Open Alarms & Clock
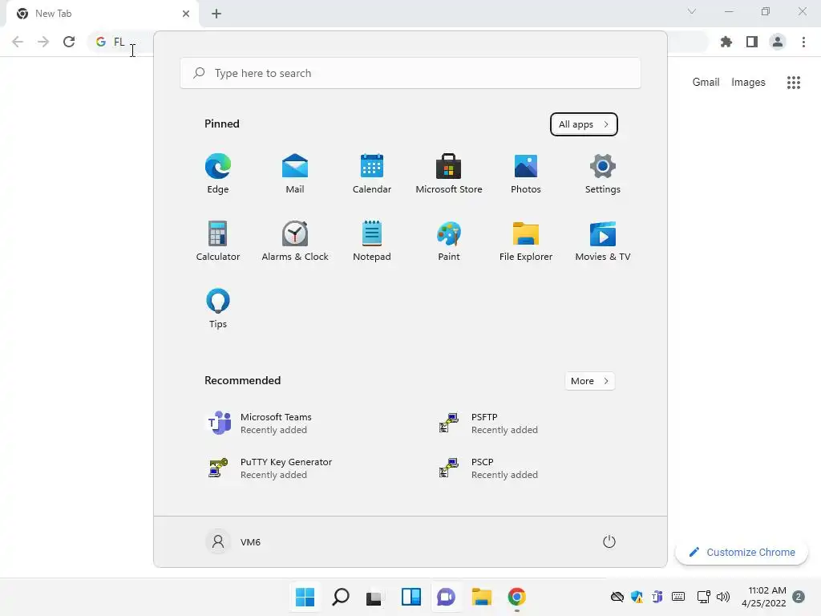Screen dimensions: 821x616 pyautogui.click(x=295, y=241)
